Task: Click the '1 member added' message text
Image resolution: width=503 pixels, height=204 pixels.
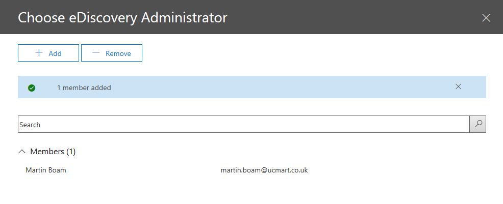Action: (84, 88)
